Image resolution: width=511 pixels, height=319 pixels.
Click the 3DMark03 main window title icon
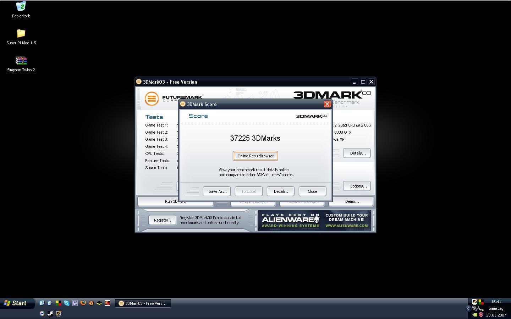coord(139,82)
